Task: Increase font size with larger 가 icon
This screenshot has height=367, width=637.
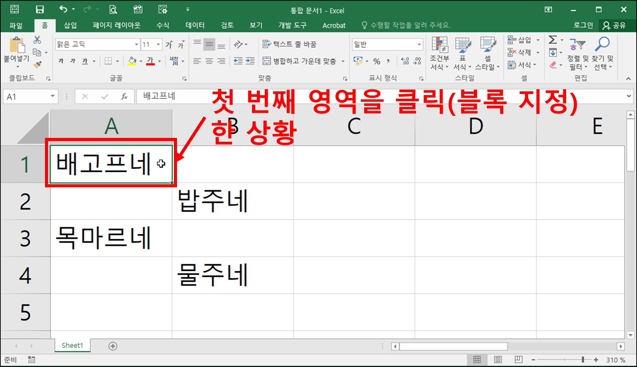Action: point(169,44)
